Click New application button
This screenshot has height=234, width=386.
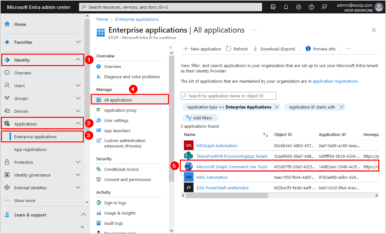[x=202, y=49]
